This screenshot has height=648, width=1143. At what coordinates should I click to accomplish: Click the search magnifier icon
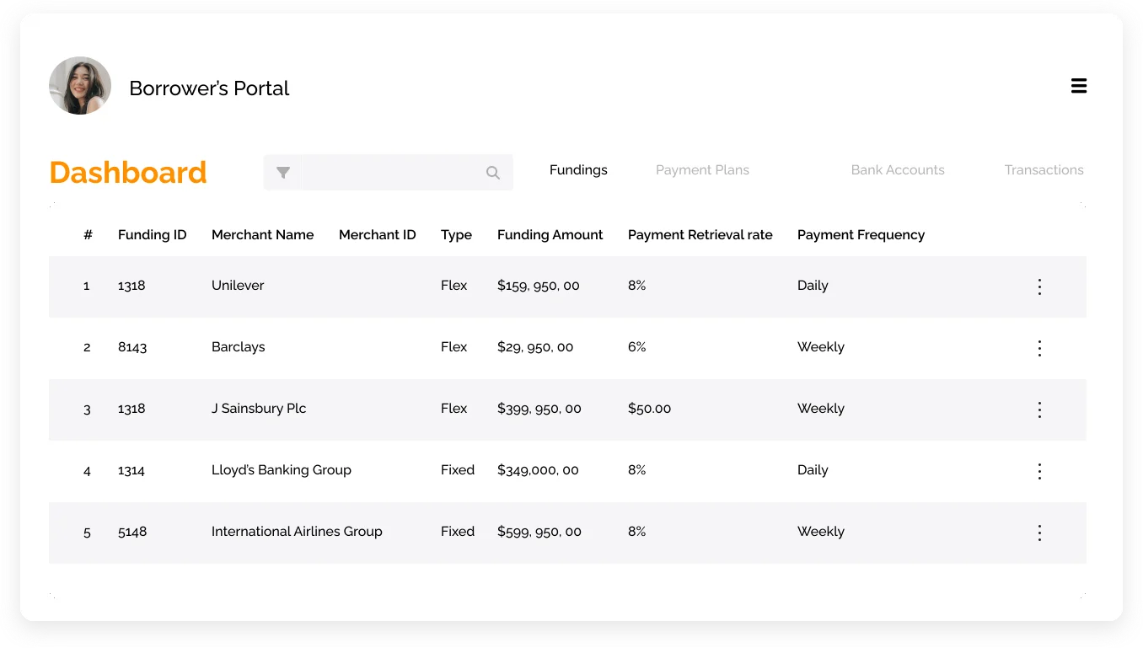click(x=493, y=173)
